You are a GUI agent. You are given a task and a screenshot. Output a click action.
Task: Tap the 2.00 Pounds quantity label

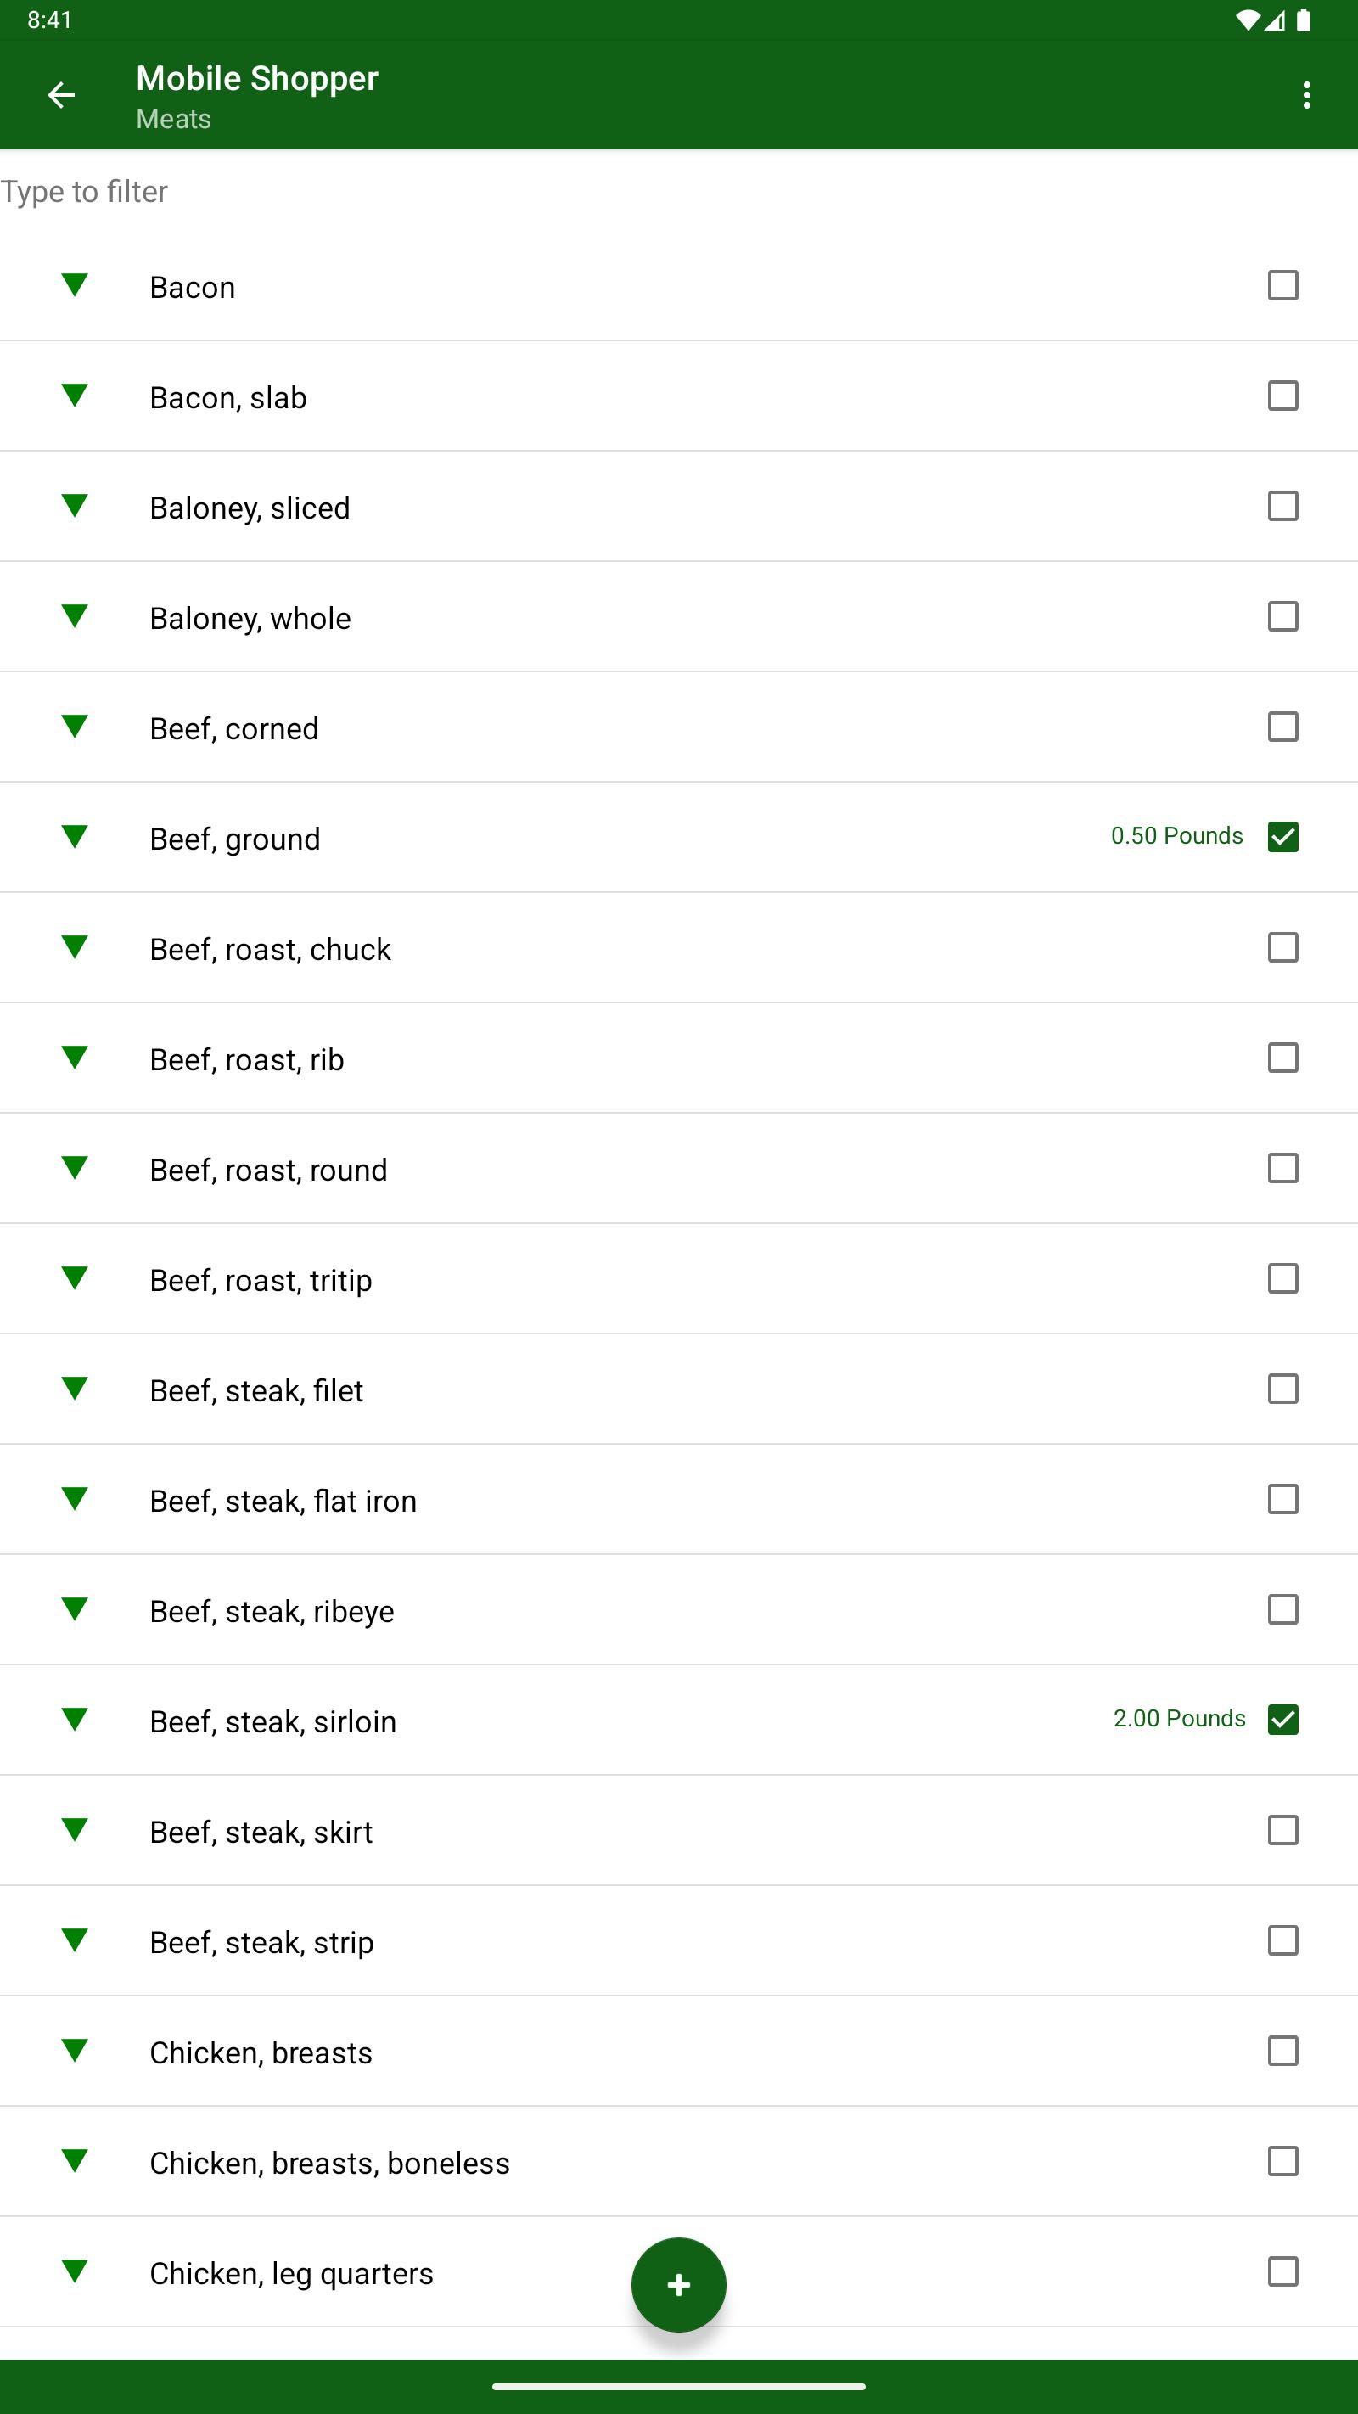pyautogui.click(x=1178, y=1719)
